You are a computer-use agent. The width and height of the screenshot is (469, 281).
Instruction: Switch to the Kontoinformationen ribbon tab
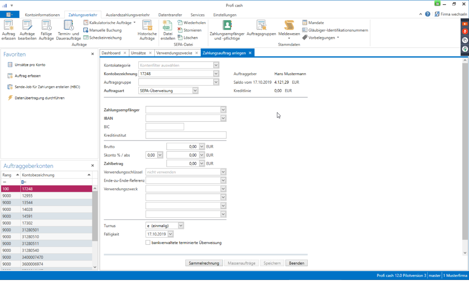42,15
